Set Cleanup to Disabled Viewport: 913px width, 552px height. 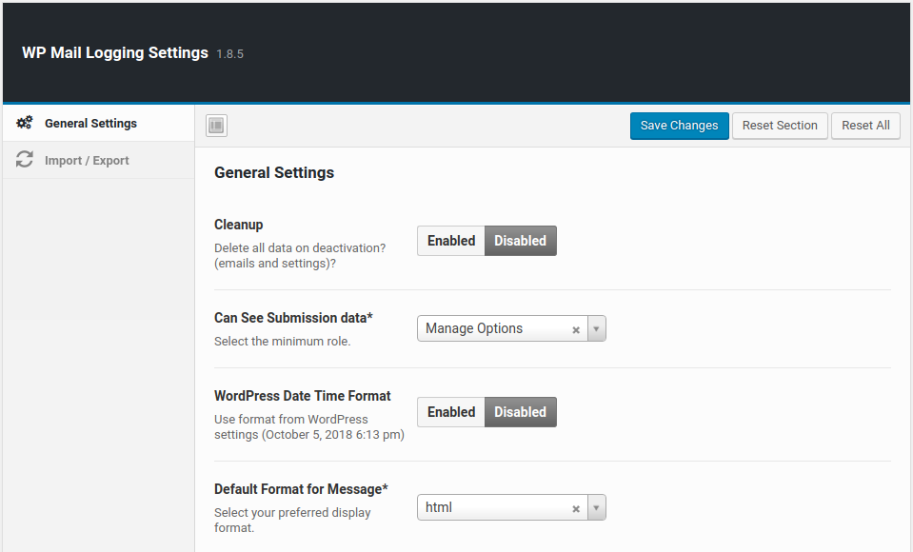click(520, 241)
